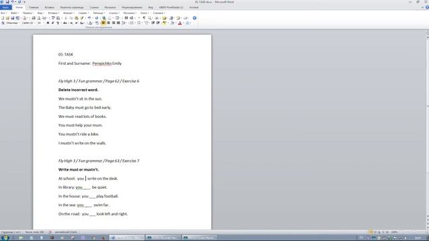Image resolution: width=429 pixels, height=241 pixels.
Task: Switch to Рецензирование tab
Action: tap(132, 7)
